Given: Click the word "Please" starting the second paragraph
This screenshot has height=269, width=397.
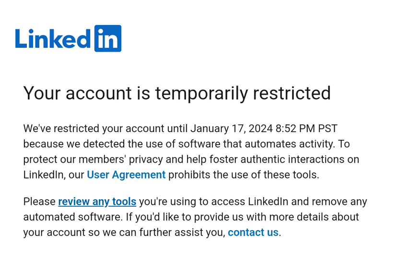Looking at the screenshot, I should pyautogui.click(x=39, y=202).
